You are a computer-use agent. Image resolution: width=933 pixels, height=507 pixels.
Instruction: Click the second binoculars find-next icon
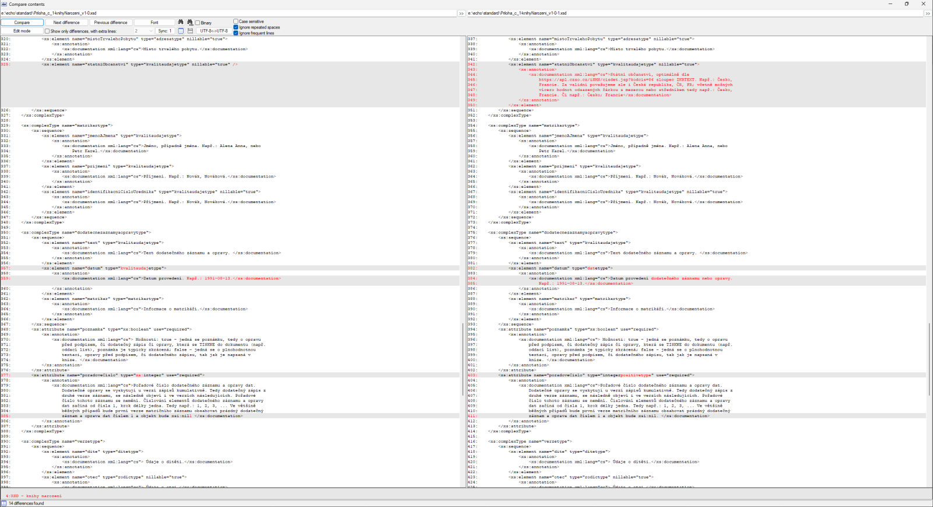[x=190, y=22]
